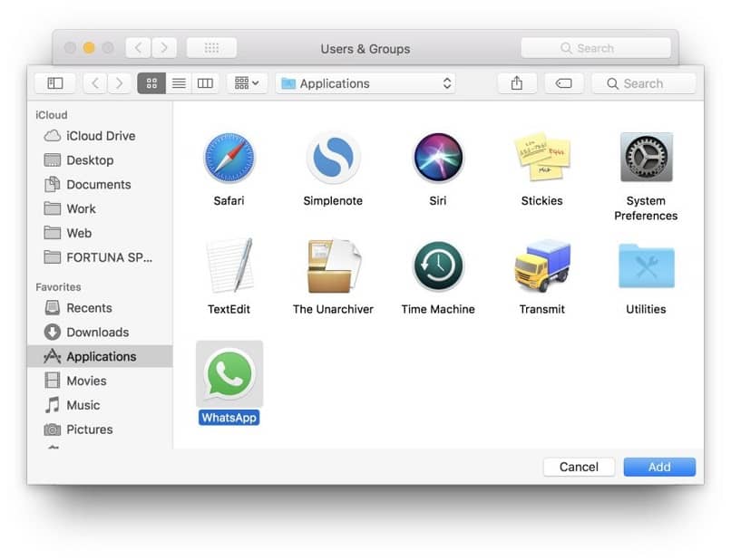This screenshot has width=731, height=560.
Task: Open Documents in the sidebar
Action: [100, 185]
